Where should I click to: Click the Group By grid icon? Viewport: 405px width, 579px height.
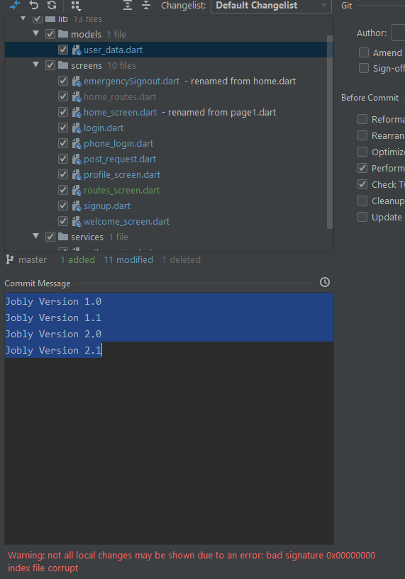tap(76, 6)
